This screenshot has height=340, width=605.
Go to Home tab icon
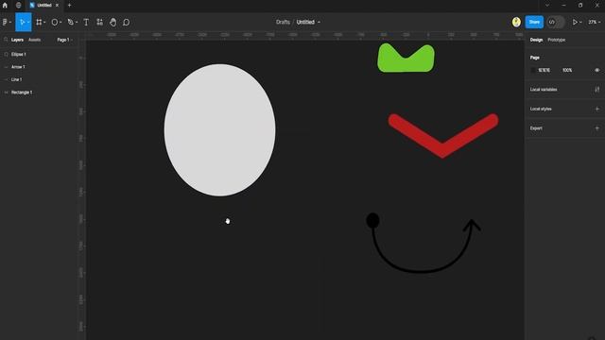(x=5, y=6)
